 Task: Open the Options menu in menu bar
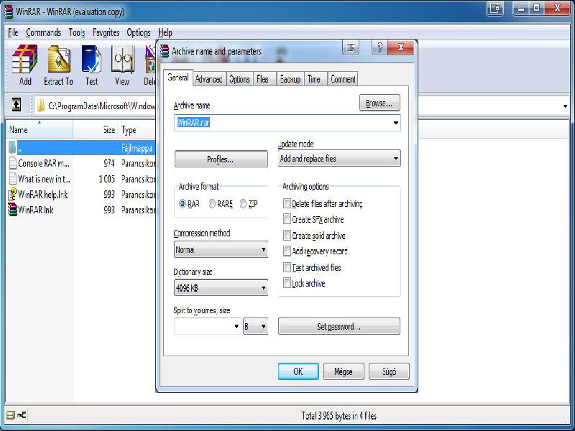coord(139,32)
